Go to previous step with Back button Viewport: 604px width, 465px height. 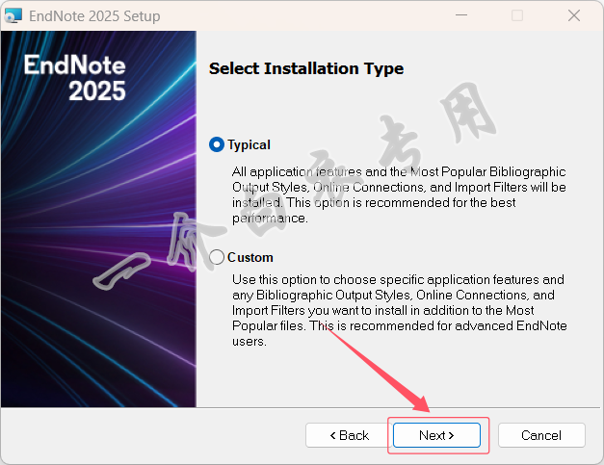(349, 435)
